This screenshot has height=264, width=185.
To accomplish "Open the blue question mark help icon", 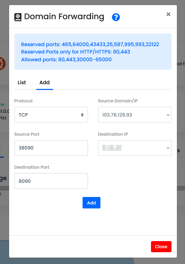I will (116, 17).
